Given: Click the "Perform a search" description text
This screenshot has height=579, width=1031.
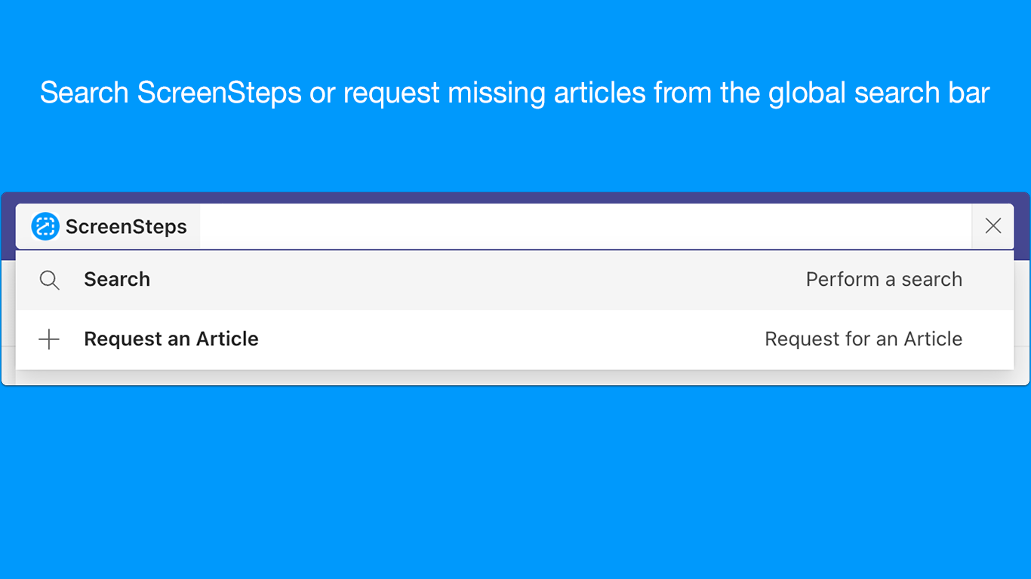Looking at the screenshot, I should pyautogui.click(x=884, y=280).
